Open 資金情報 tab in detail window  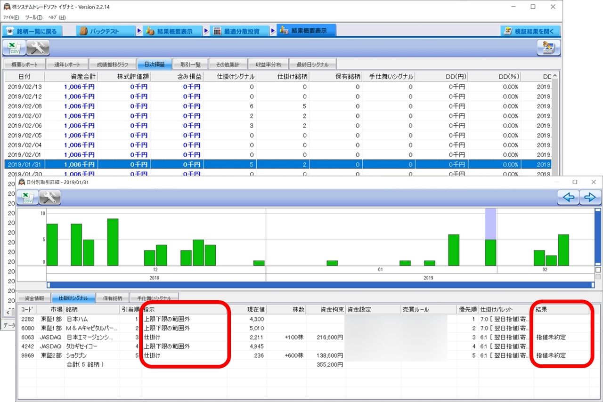coord(34,298)
